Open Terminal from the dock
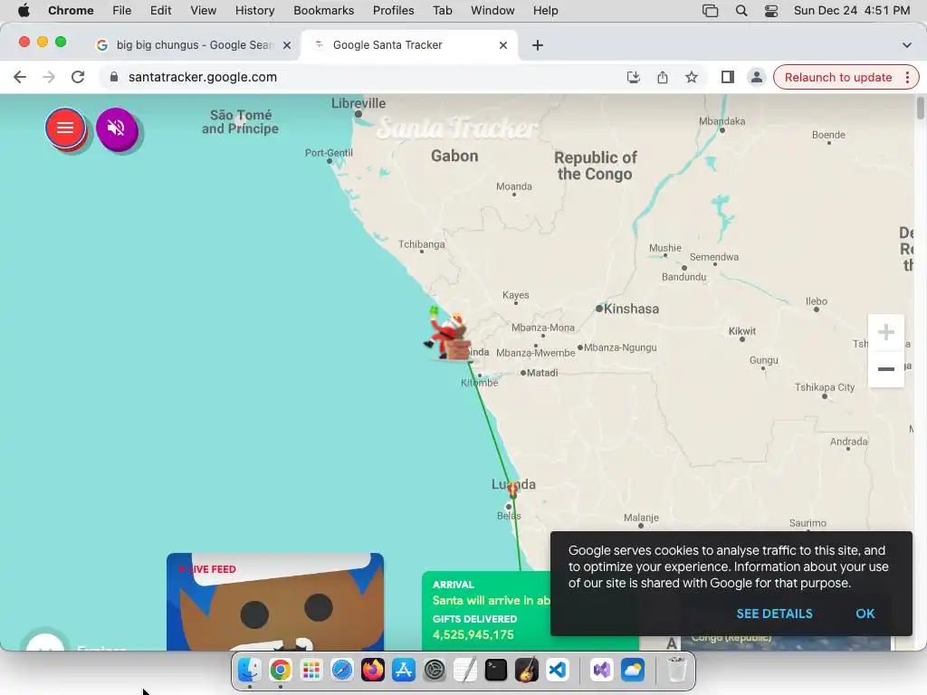This screenshot has width=927, height=695. coord(495,671)
